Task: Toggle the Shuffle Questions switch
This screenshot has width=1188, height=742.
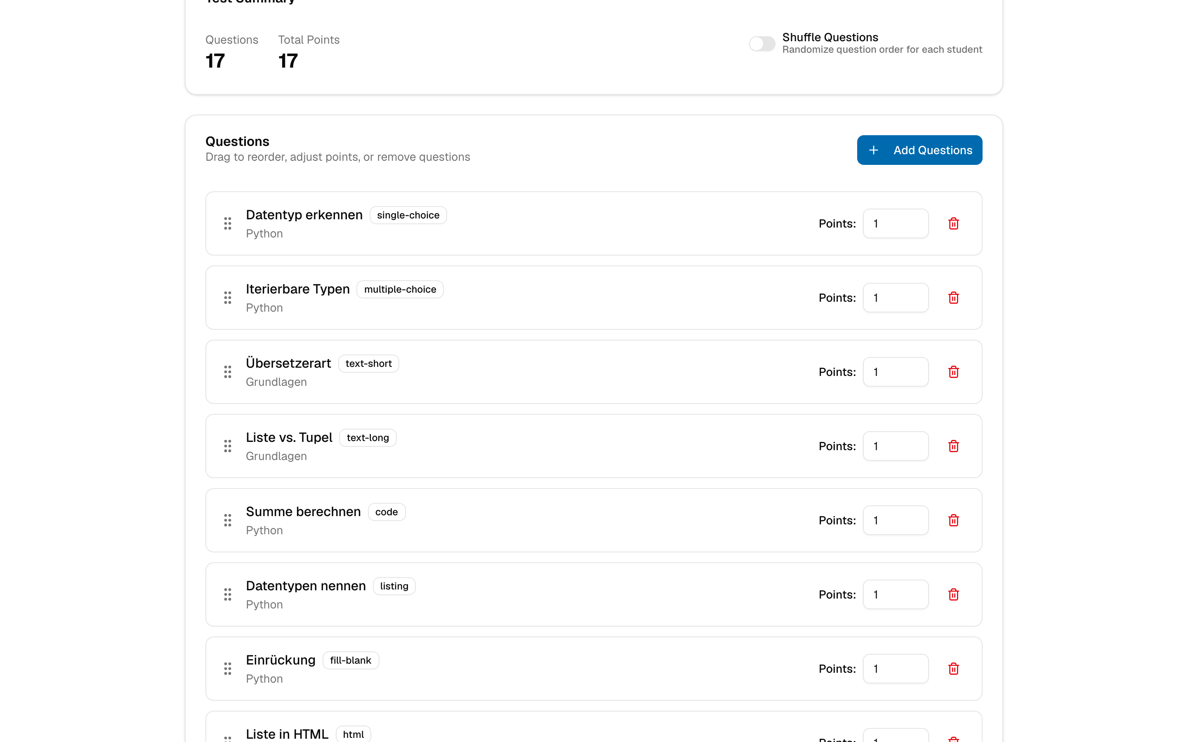Action: click(x=762, y=44)
